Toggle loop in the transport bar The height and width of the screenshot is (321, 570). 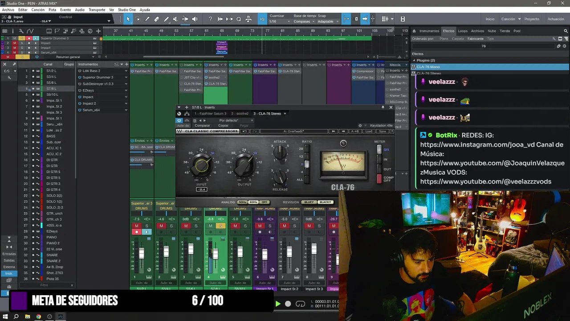pyautogui.click(x=301, y=304)
